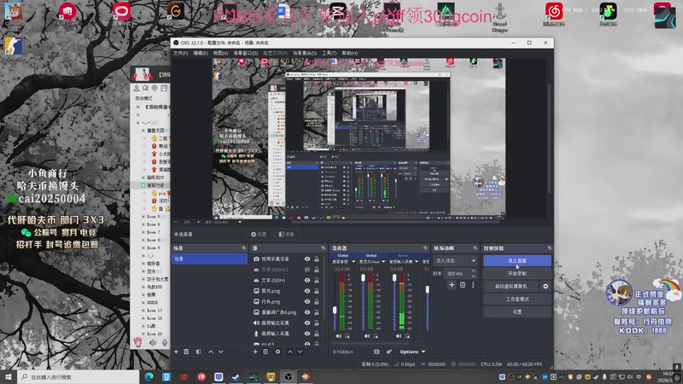The width and height of the screenshot is (683, 384).
Task: Open the Edit menu in OBS
Action: pyautogui.click(x=201, y=53)
